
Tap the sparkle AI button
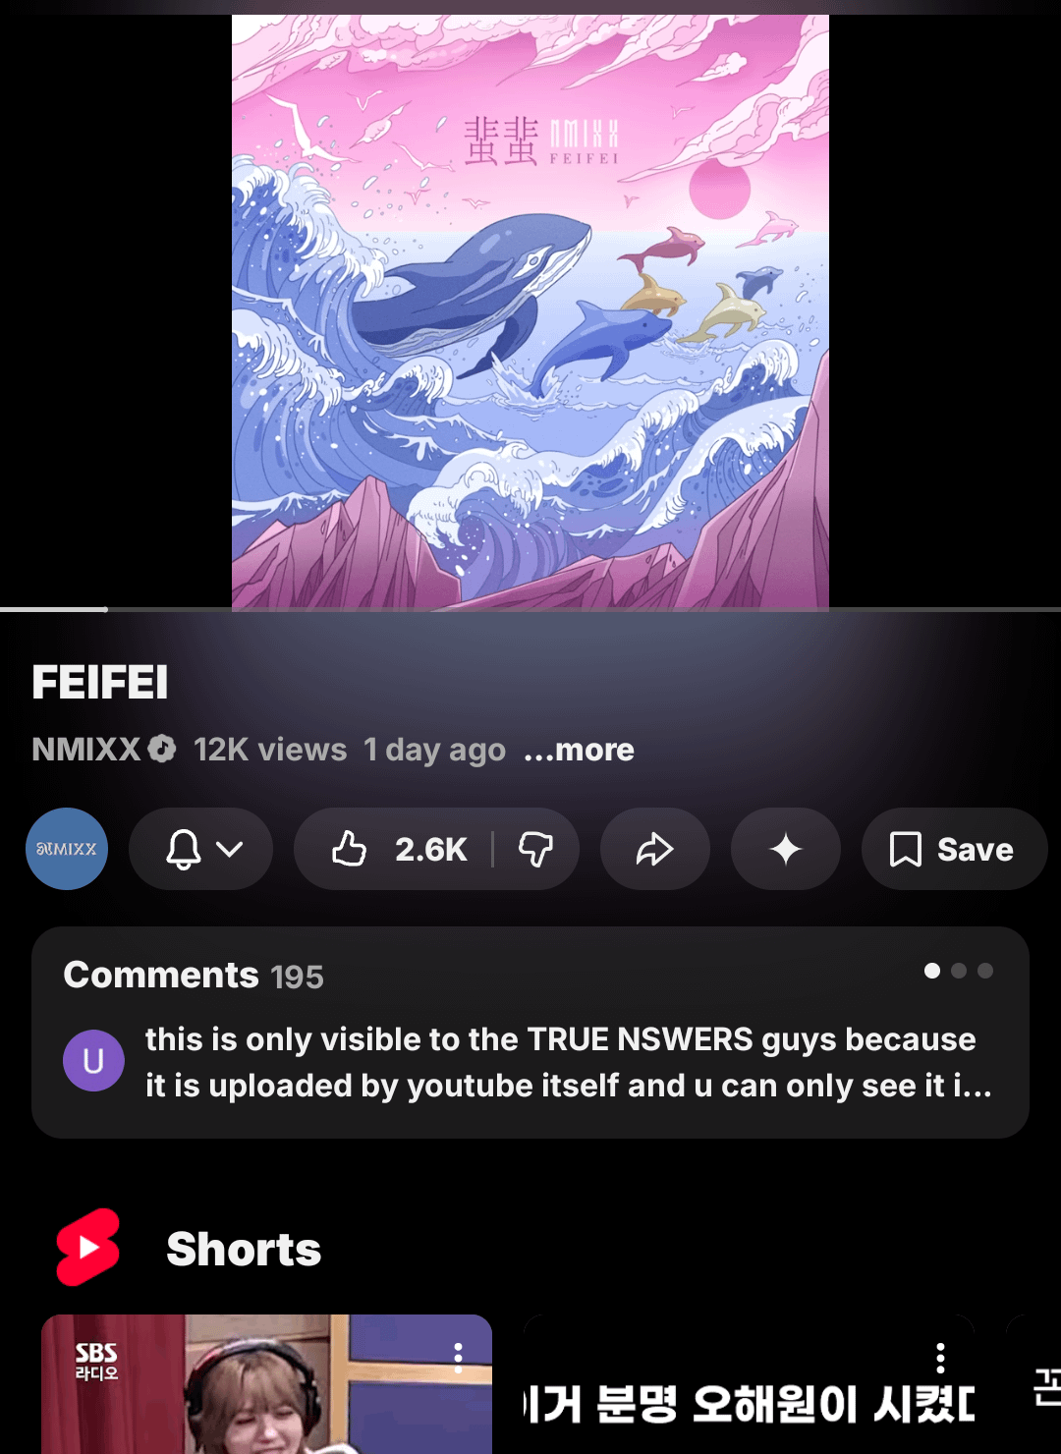(786, 849)
